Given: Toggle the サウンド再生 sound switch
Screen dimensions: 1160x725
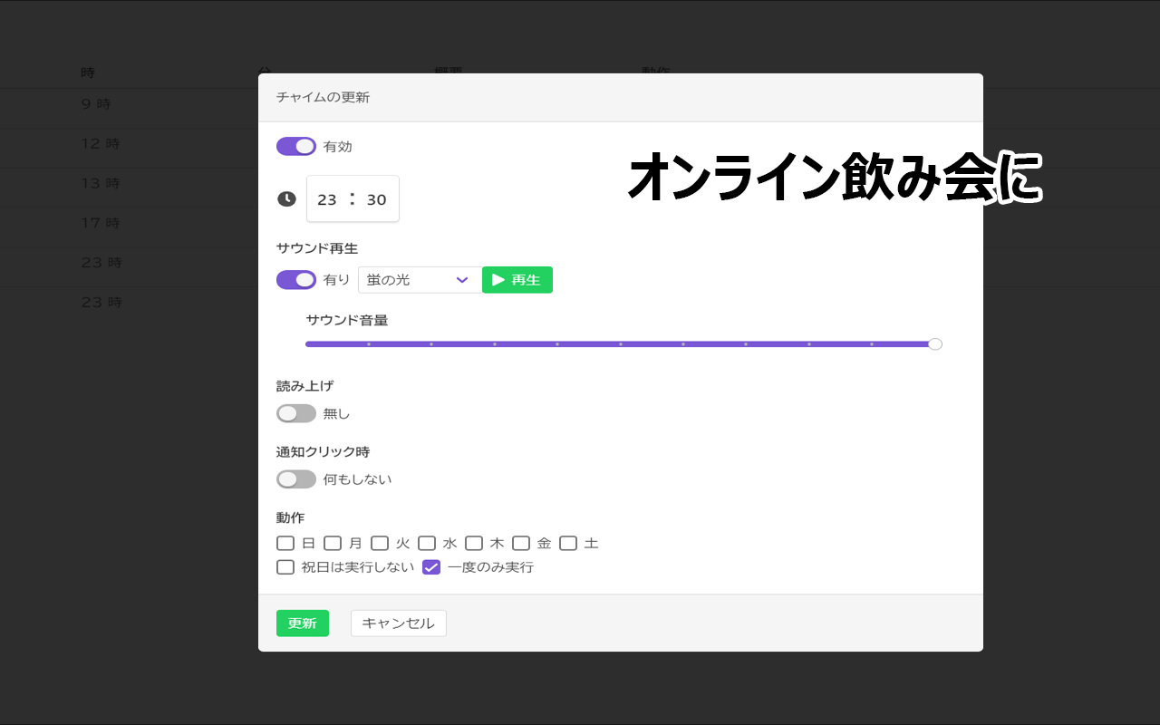Looking at the screenshot, I should (296, 280).
